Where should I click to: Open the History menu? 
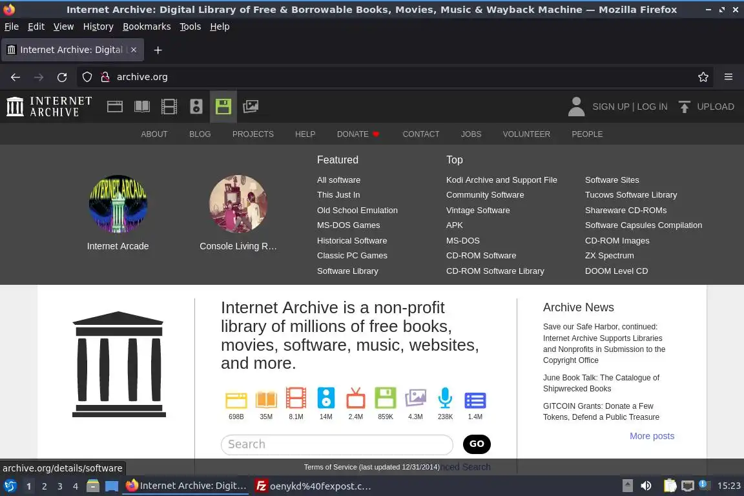(98, 26)
